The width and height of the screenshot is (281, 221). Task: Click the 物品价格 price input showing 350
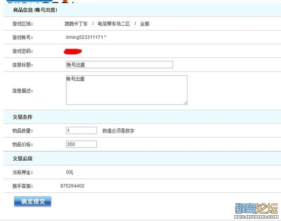click(81, 144)
